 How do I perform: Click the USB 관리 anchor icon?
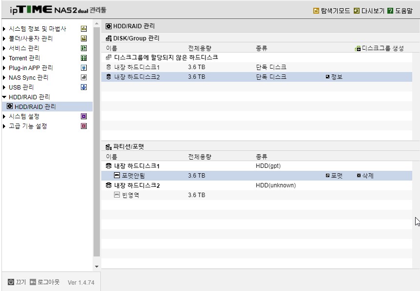84,87
